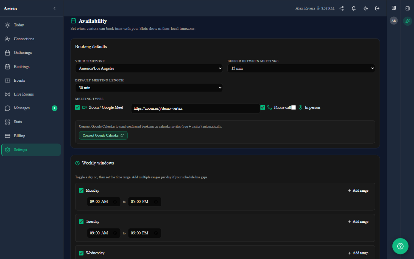414x259 pixels.
Task: Click the phone icon beside Phone call
Action: coord(269,107)
